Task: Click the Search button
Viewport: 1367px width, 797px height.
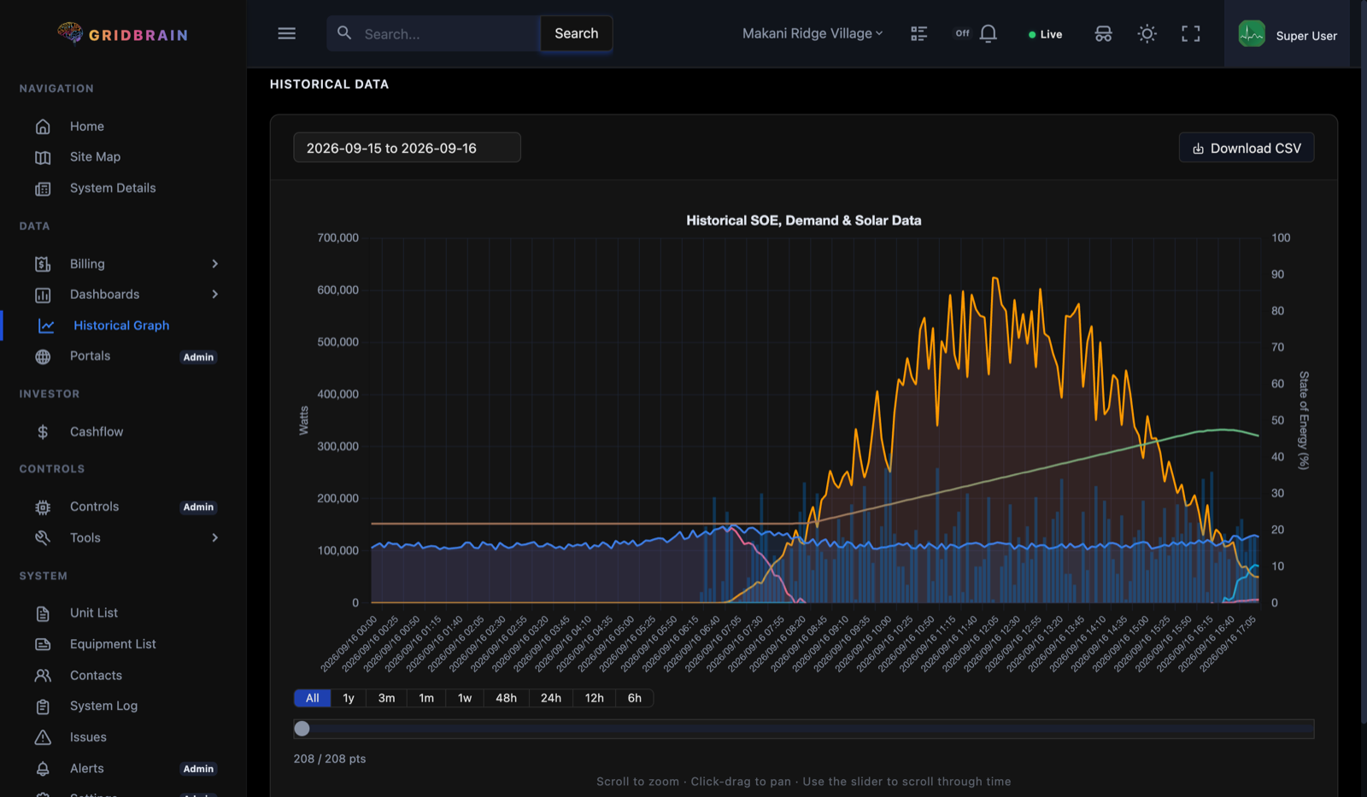Action: pyautogui.click(x=577, y=33)
